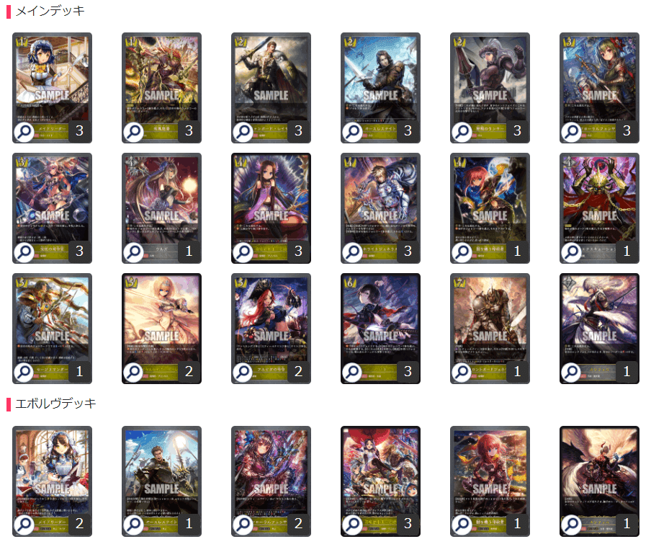651x552 pixels.
Task: Open magnifier on the アルビダの号令 pirate card
Action: [x=243, y=372]
